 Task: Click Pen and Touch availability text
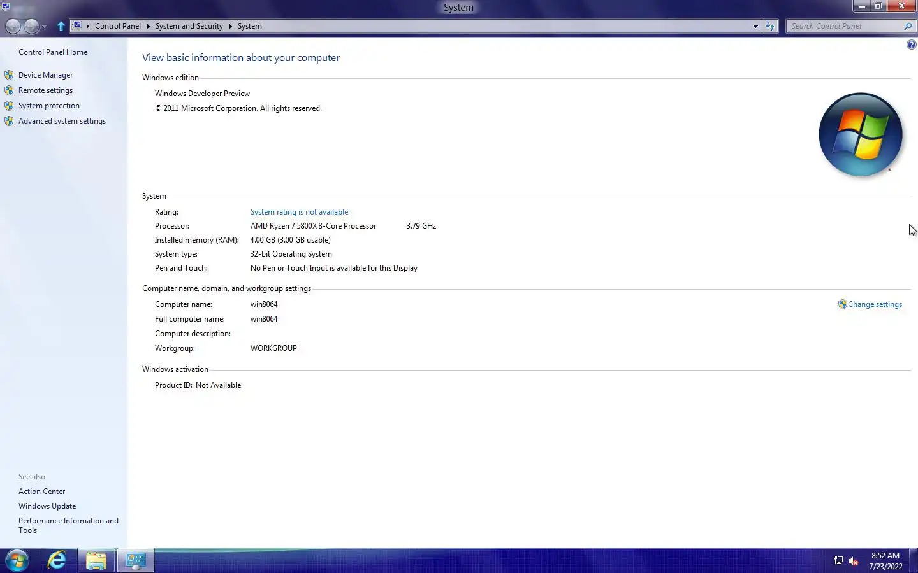[333, 268]
